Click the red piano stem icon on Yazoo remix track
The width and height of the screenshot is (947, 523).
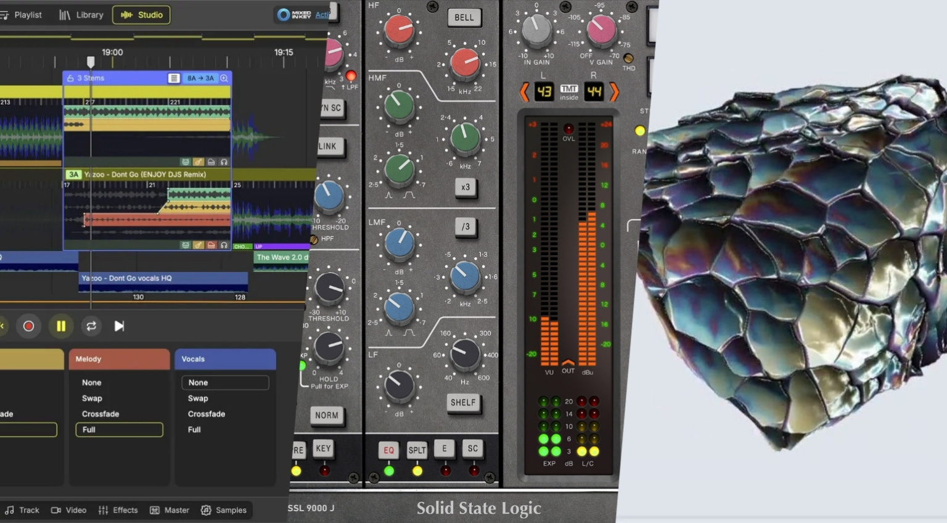pyautogui.click(x=211, y=245)
